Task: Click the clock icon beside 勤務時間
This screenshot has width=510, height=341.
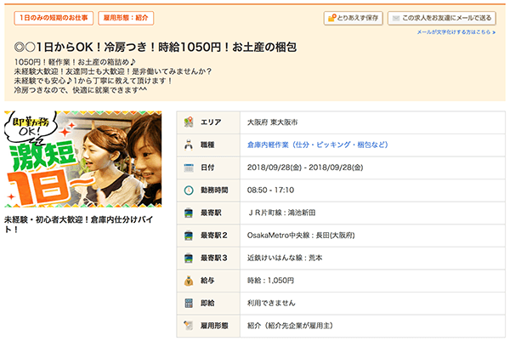Action: pyautogui.click(x=189, y=190)
